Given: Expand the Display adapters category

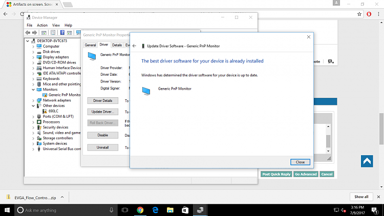Looking at the screenshot, I should (33, 57).
